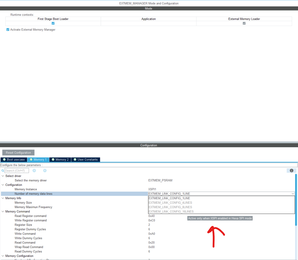
Task: Click the 0xC0 Write Register value
Action: coord(152,221)
